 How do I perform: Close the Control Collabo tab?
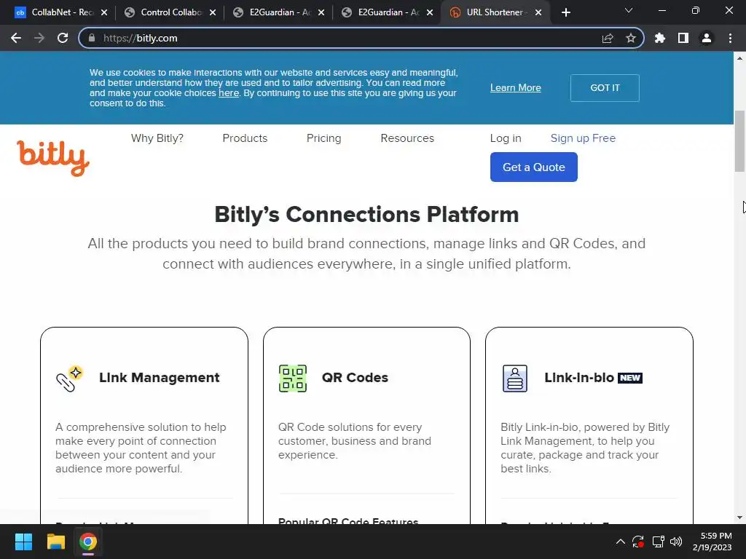(x=213, y=12)
